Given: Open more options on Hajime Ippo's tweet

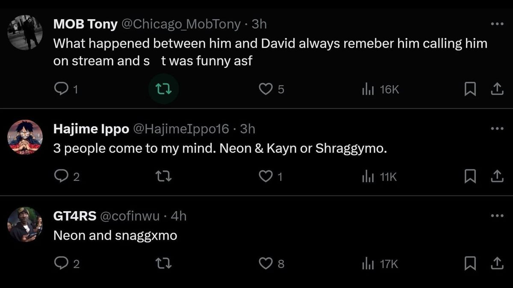Looking at the screenshot, I should click(497, 128).
